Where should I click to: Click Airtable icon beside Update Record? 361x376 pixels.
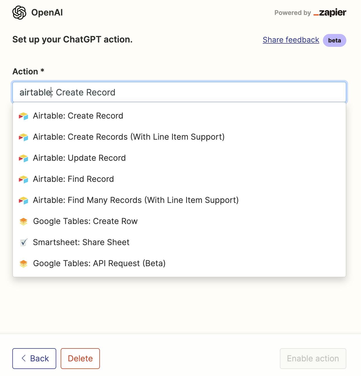tap(23, 158)
